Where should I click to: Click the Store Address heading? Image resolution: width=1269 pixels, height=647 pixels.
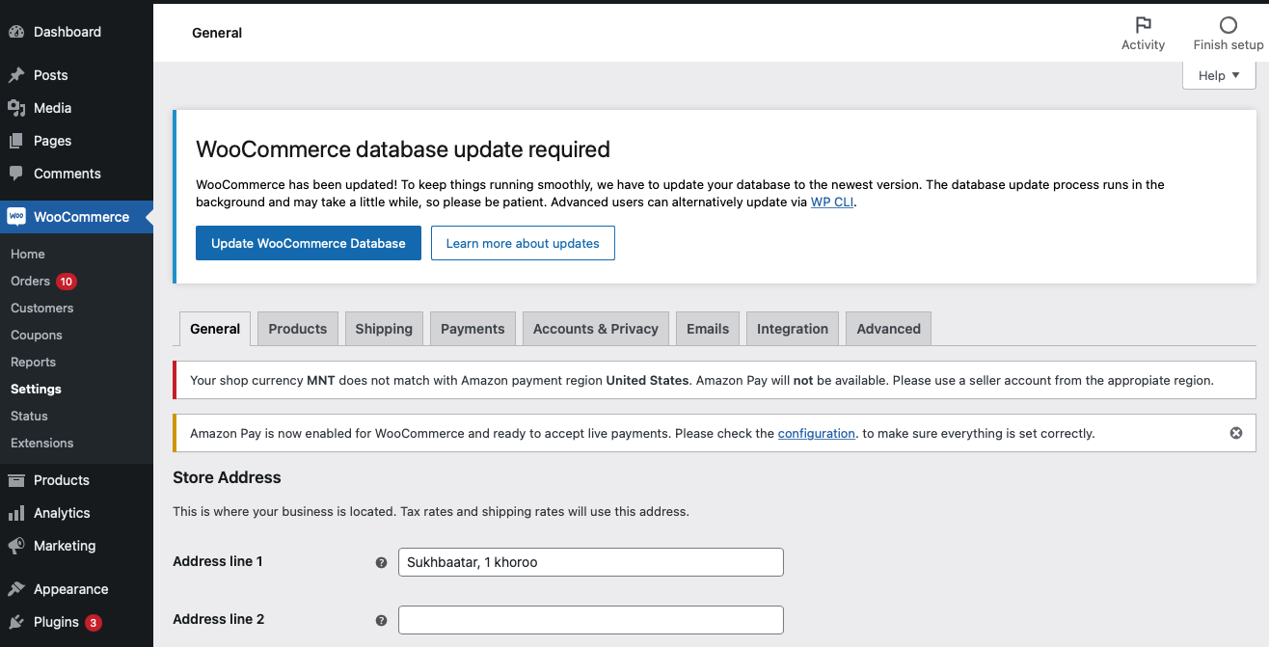click(227, 477)
